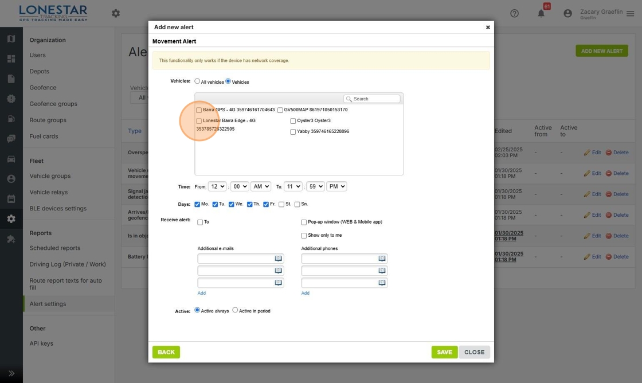Select the Vehicles radio button
642x383 pixels.
click(x=228, y=81)
